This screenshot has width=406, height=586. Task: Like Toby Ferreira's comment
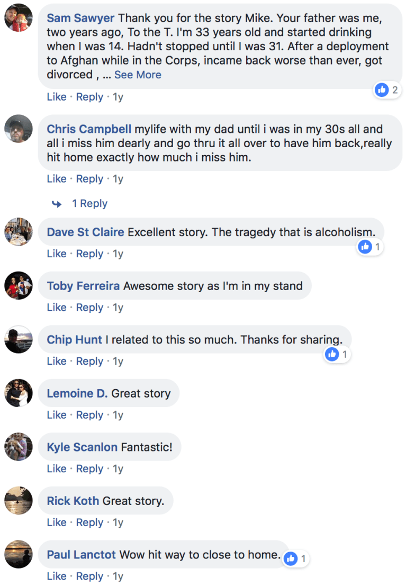pyautogui.click(x=57, y=307)
